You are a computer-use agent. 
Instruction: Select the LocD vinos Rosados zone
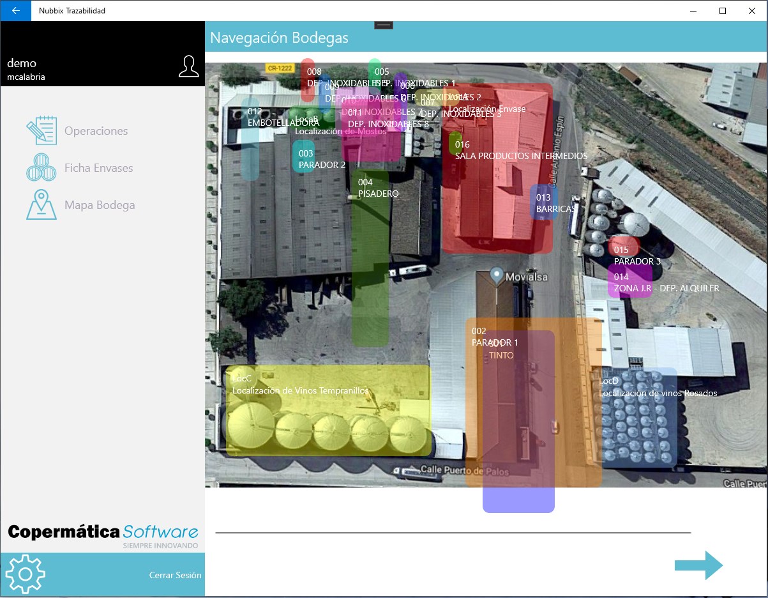[635, 418]
